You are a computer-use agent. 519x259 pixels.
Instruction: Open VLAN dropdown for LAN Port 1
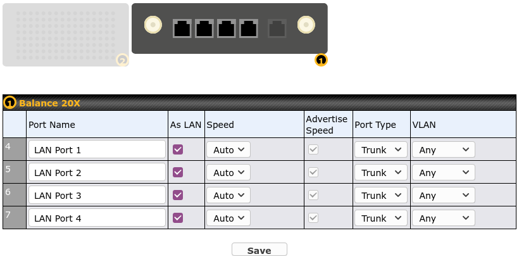(443, 150)
